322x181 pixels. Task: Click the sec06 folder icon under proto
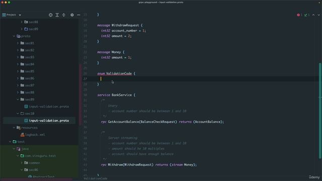pyautogui.click(x=22, y=78)
